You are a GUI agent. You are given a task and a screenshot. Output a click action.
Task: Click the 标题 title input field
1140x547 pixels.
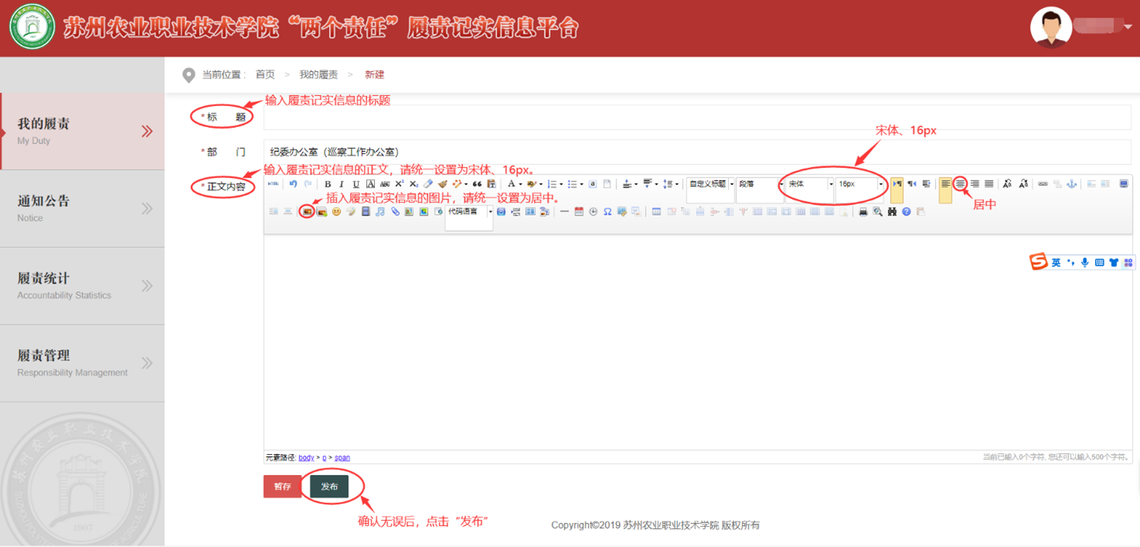click(x=697, y=117)
